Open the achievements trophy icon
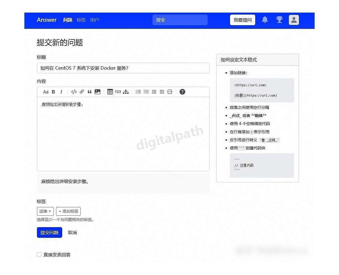Screen dimensions: 339x275 [x=279, y=20]
